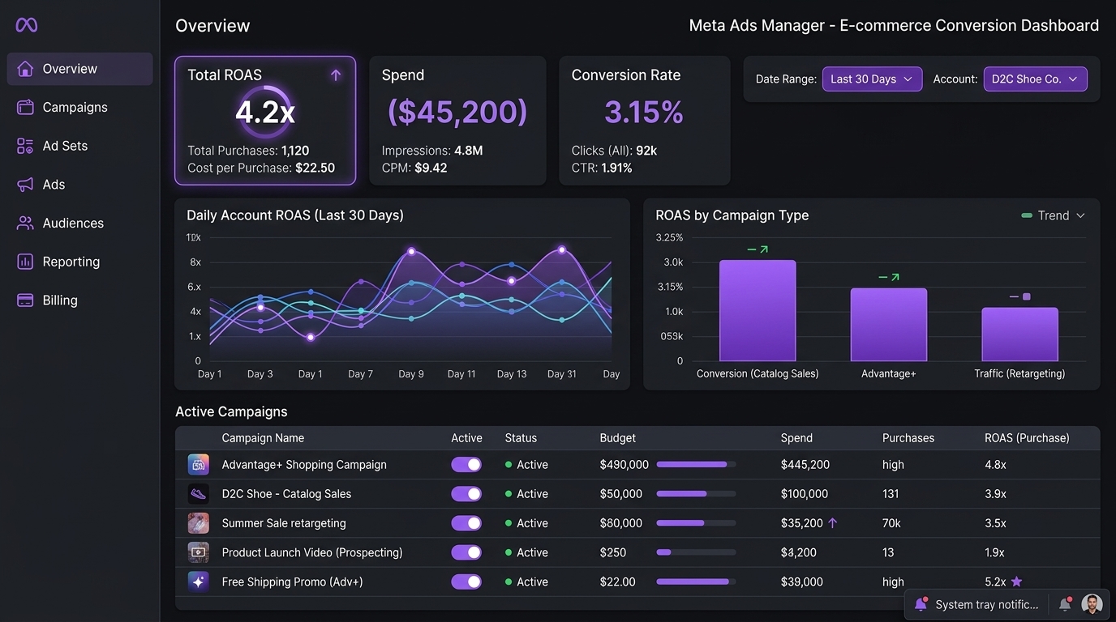
Task: Sort by ROAS (Purchase) column header
Action: click(x=1027, y=438)
